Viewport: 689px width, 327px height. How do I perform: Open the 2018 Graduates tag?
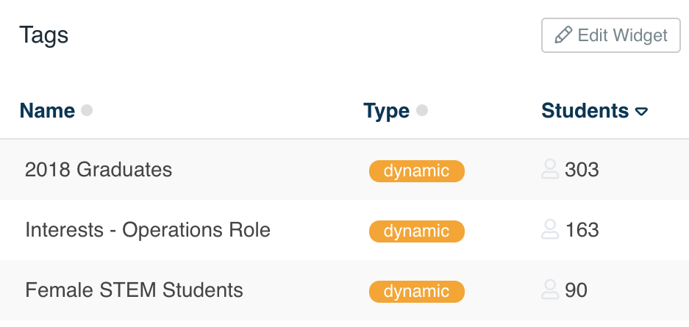[x=99, y=170]
